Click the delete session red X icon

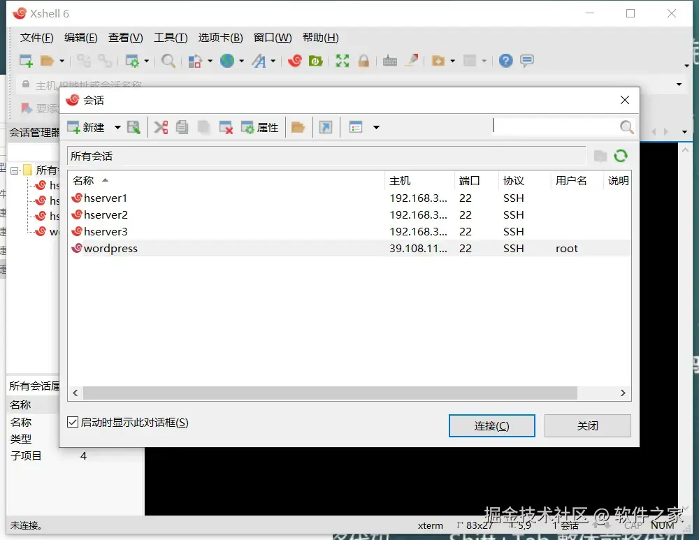[x=226, y=127]
